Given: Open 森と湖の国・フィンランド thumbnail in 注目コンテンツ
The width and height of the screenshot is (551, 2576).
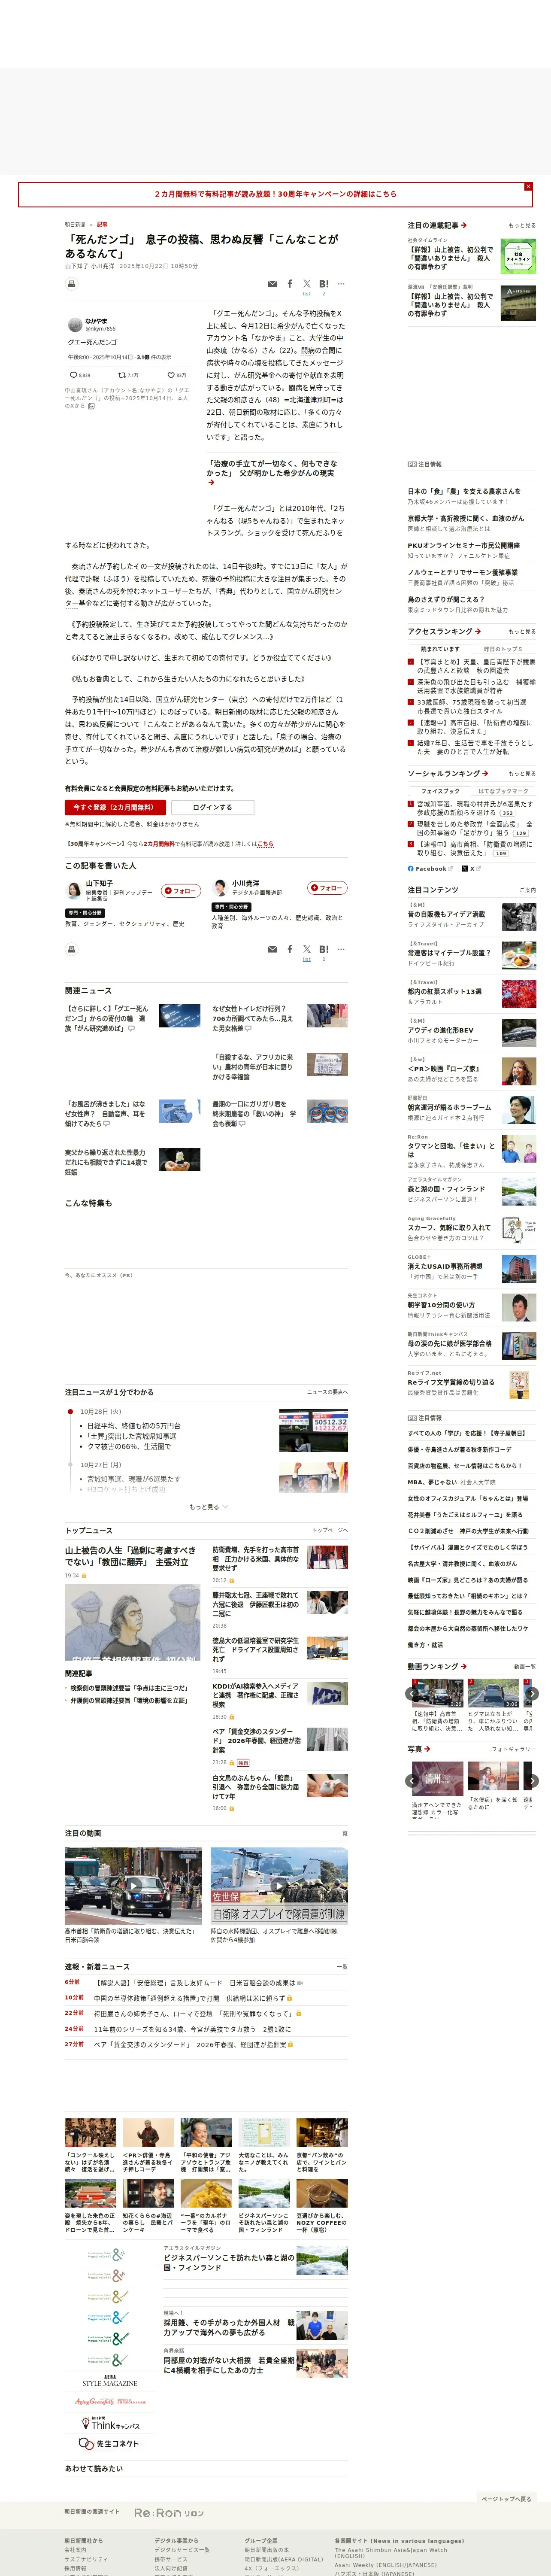Looking at the screenshot, I should click(519, 1191).
